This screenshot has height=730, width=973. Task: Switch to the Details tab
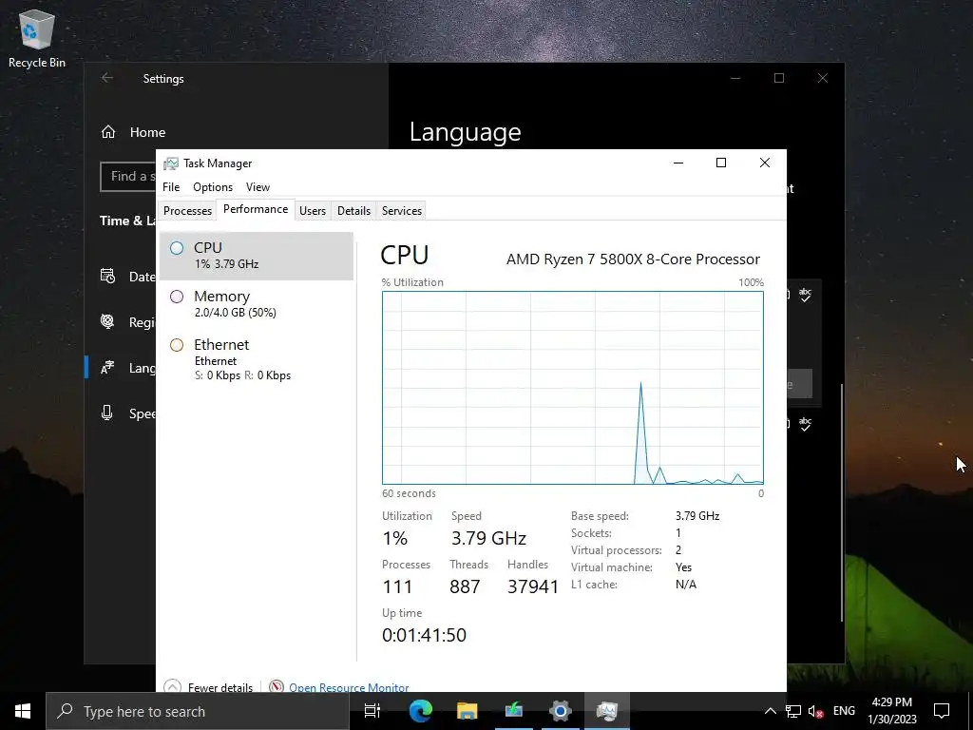tap(353, 210)
